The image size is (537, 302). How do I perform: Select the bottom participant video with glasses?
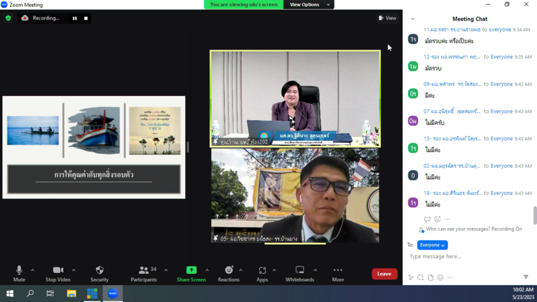[295, 196]
